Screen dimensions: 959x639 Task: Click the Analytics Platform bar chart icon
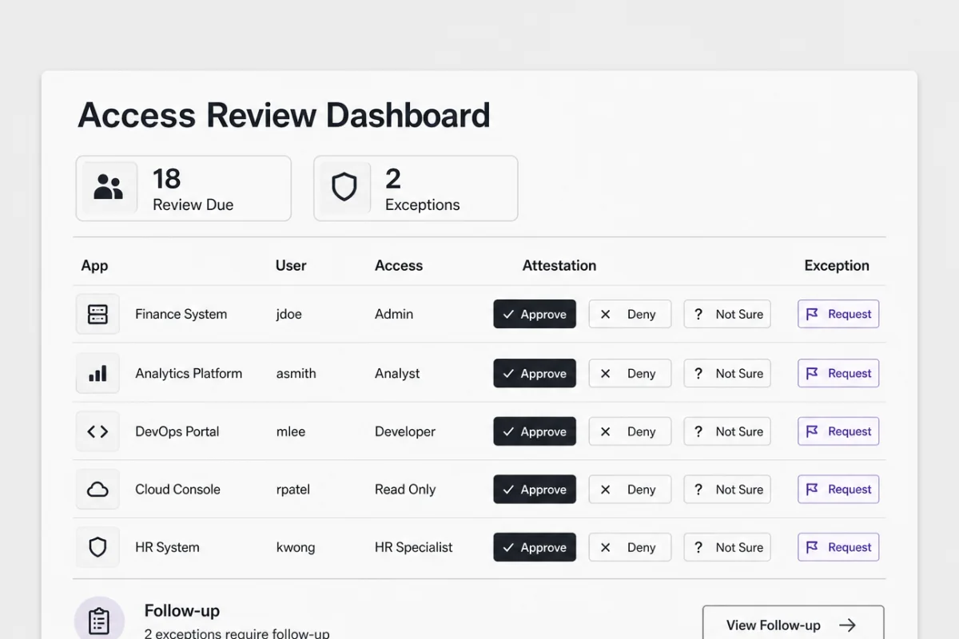[x=97, y=373]
